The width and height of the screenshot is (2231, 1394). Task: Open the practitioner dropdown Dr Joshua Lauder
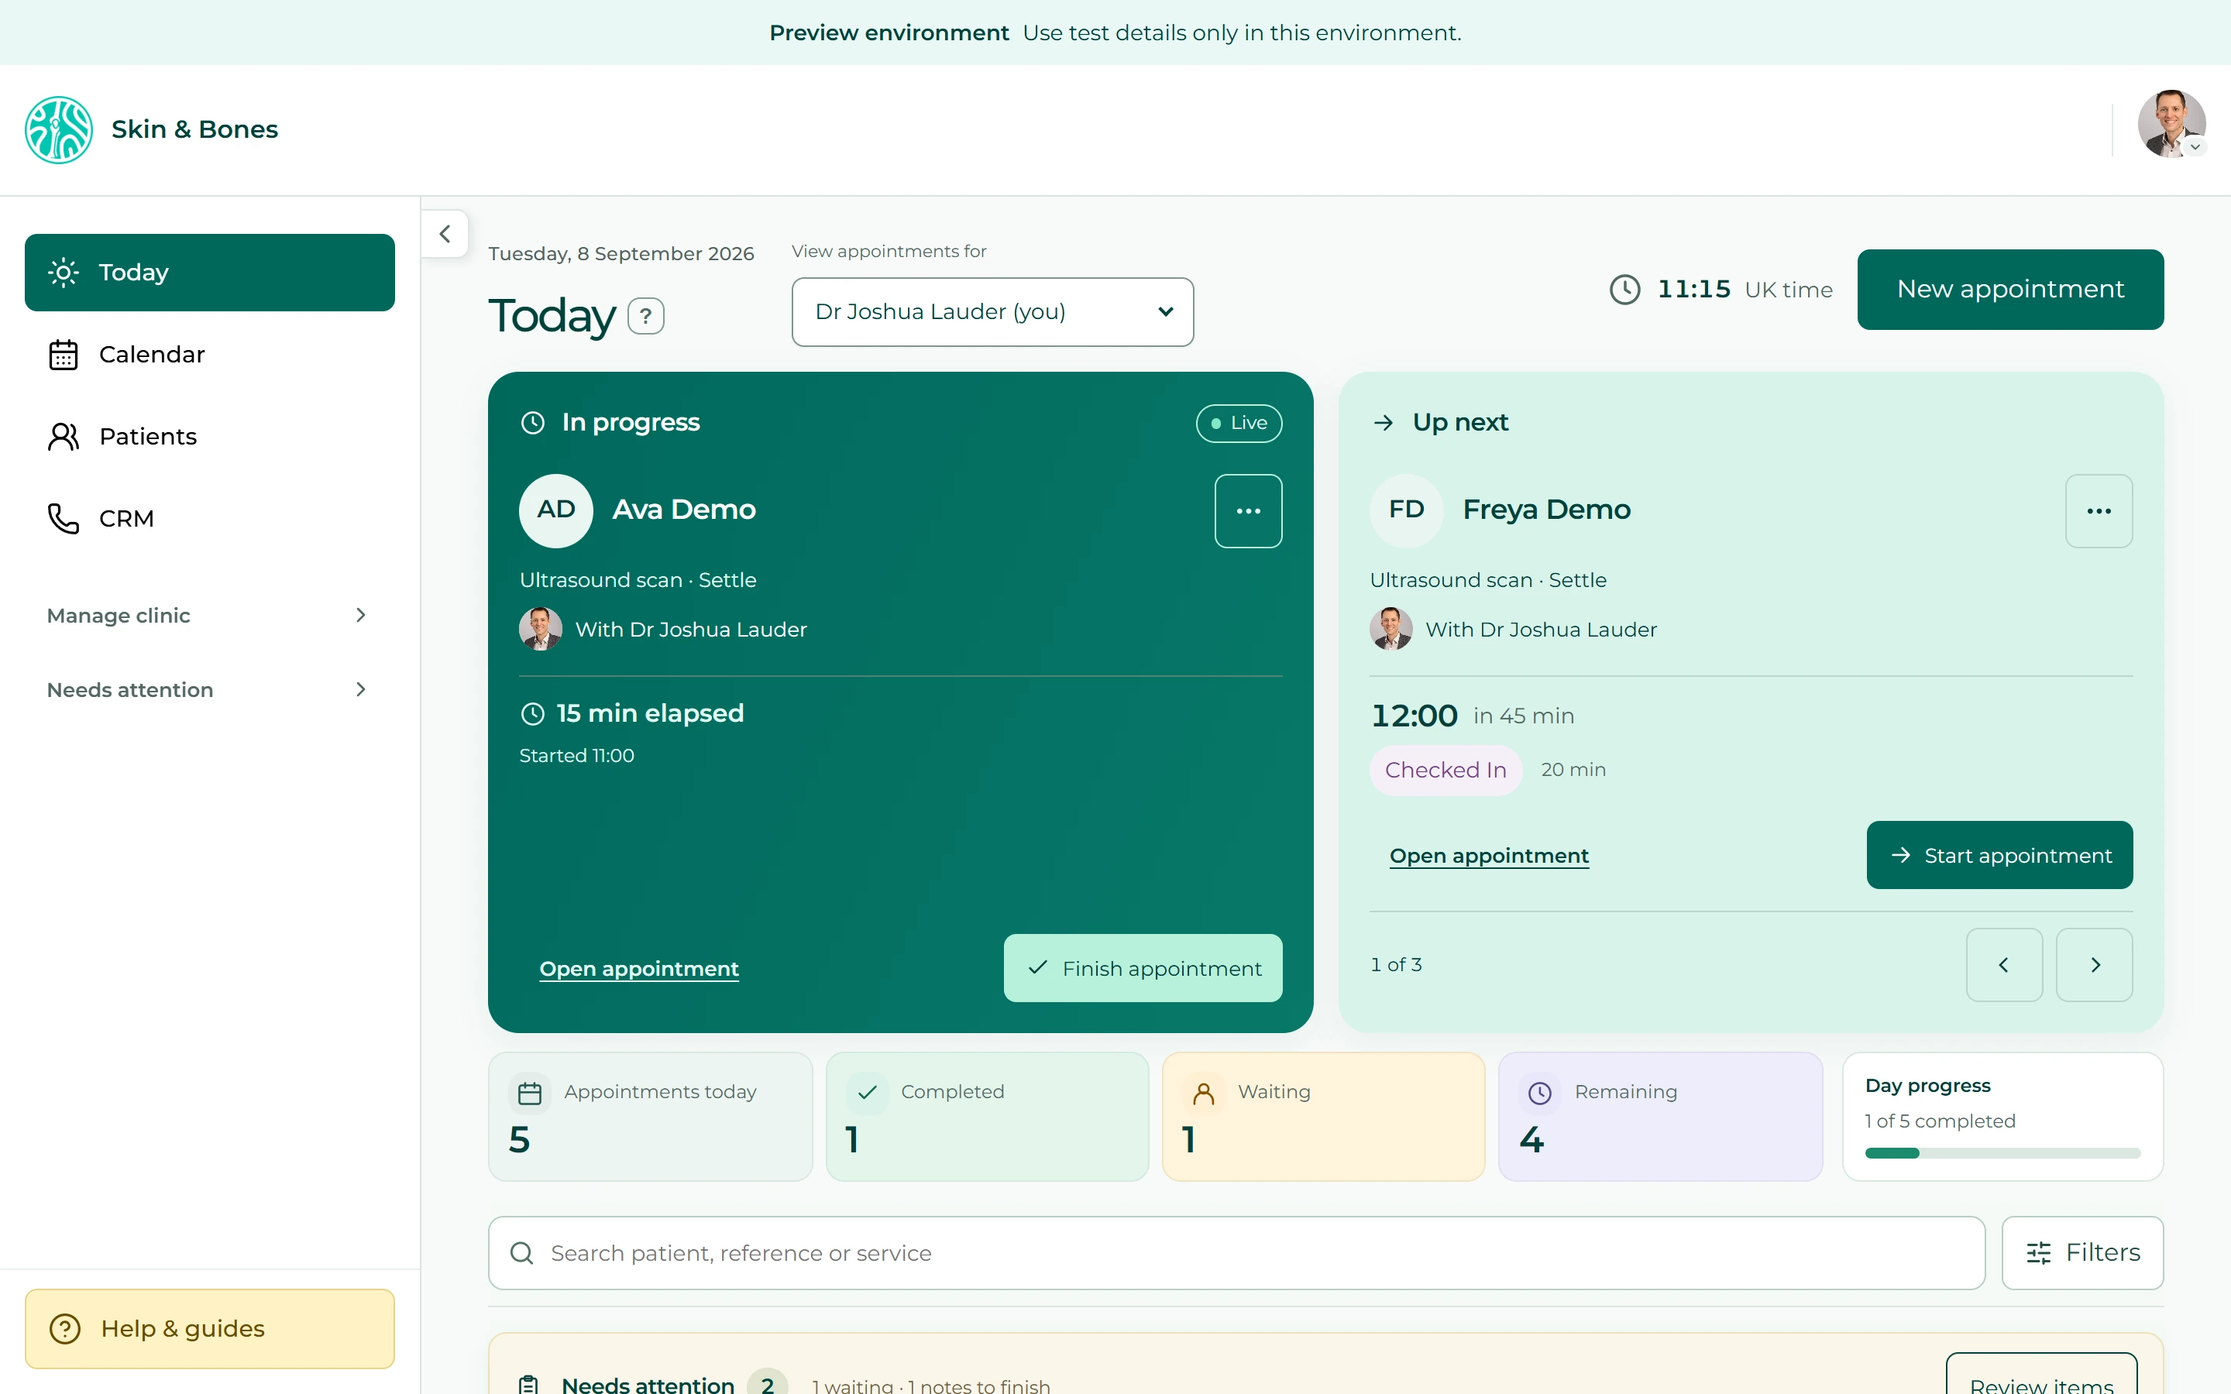click(x=992, y=311)
